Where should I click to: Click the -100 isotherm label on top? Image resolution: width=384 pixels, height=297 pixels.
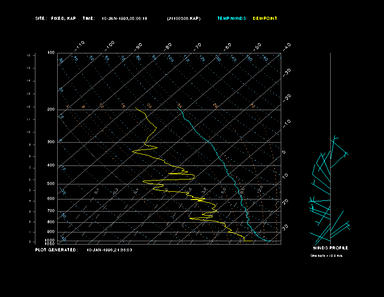[x=109, y=46]
